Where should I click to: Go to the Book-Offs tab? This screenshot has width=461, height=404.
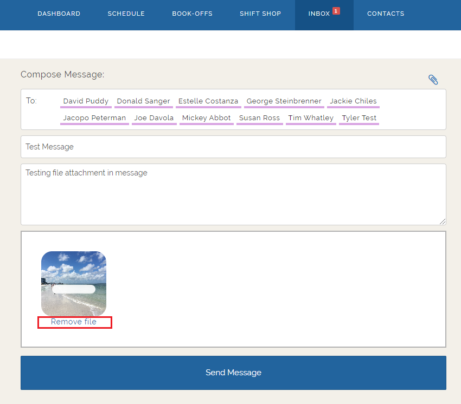(x=192, y=14)
